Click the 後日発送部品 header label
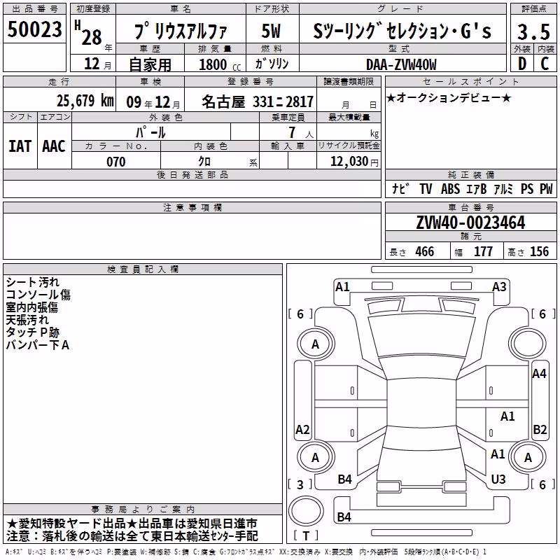Viewport: 560px width, 560px height. pos(192,174)
